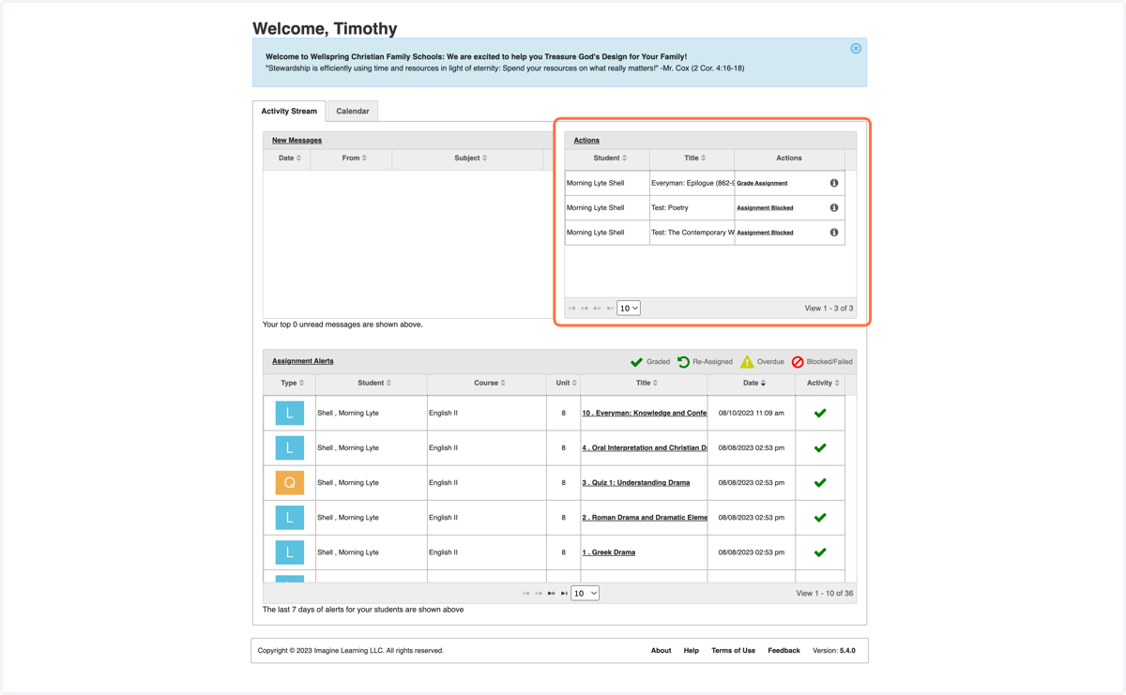Click graded checkmark for Quiz 1 row
Screen dimensions: 1126x695
click(x=820, y=482)
